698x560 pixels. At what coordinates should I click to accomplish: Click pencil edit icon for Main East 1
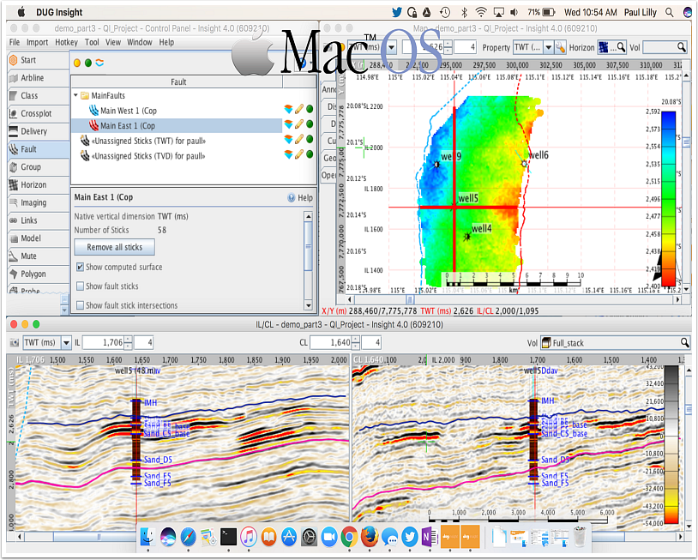299,124
